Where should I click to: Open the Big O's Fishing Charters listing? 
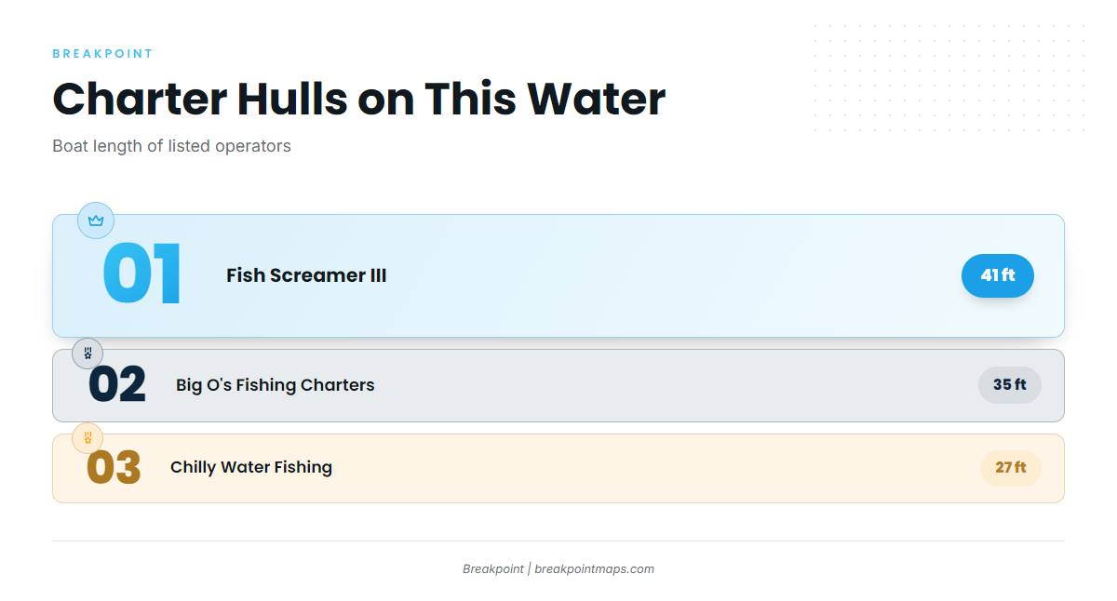(276, 385)
